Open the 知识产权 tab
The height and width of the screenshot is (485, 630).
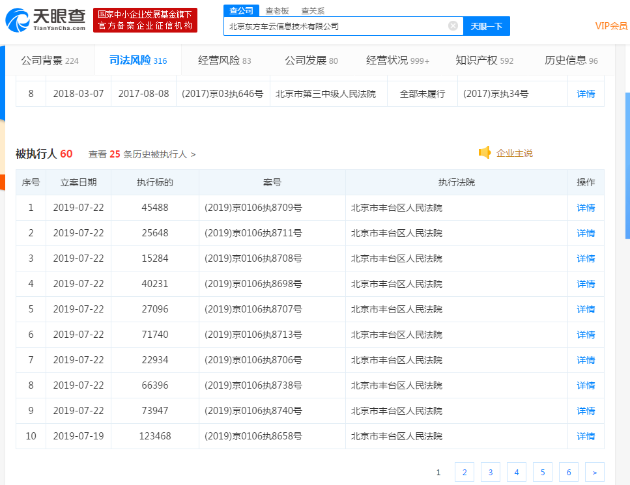coord(485,61)
